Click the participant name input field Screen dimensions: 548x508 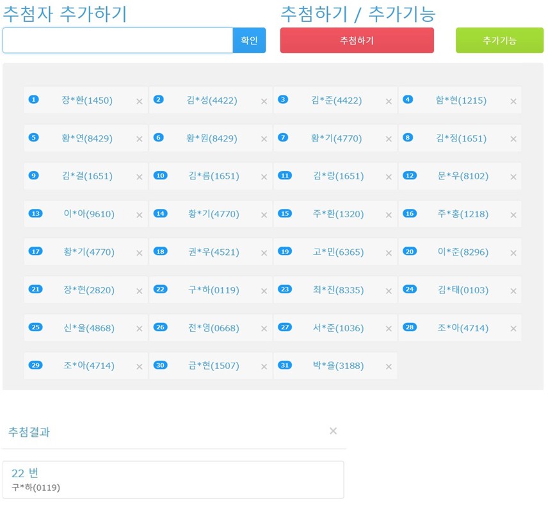pyautogui.click(x=118, y=40)
